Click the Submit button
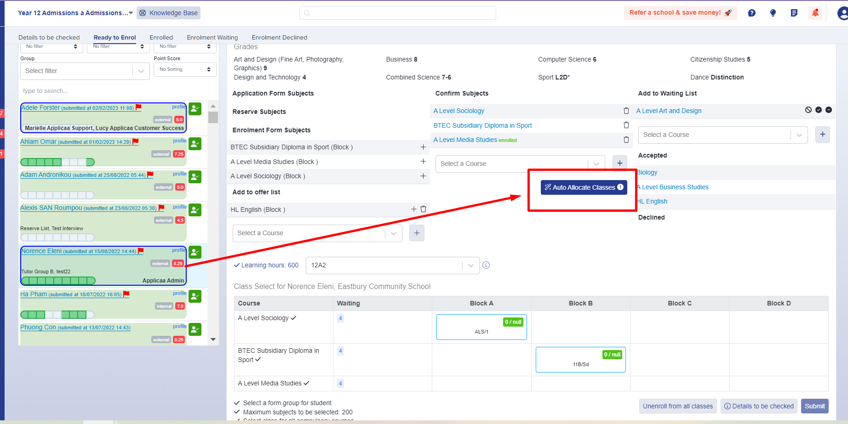 coord(815,406)
